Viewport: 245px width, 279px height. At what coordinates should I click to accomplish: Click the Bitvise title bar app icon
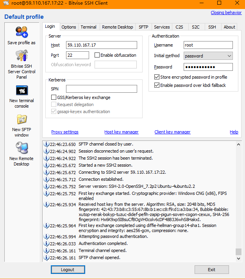click(6, 3)
